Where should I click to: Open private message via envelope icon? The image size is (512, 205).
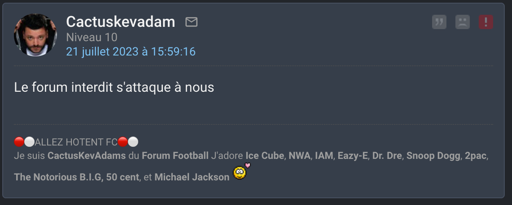(191, 22)
